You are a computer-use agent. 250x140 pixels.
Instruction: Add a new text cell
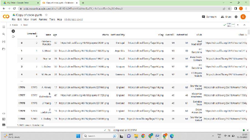24,25
